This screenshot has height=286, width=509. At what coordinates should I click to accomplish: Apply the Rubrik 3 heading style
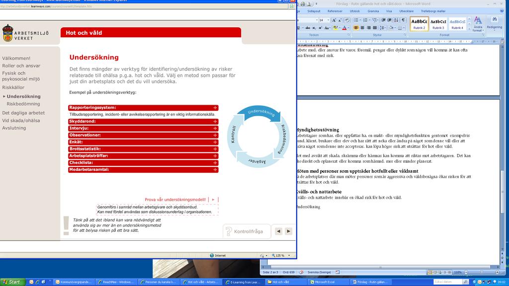coord(438,24)
